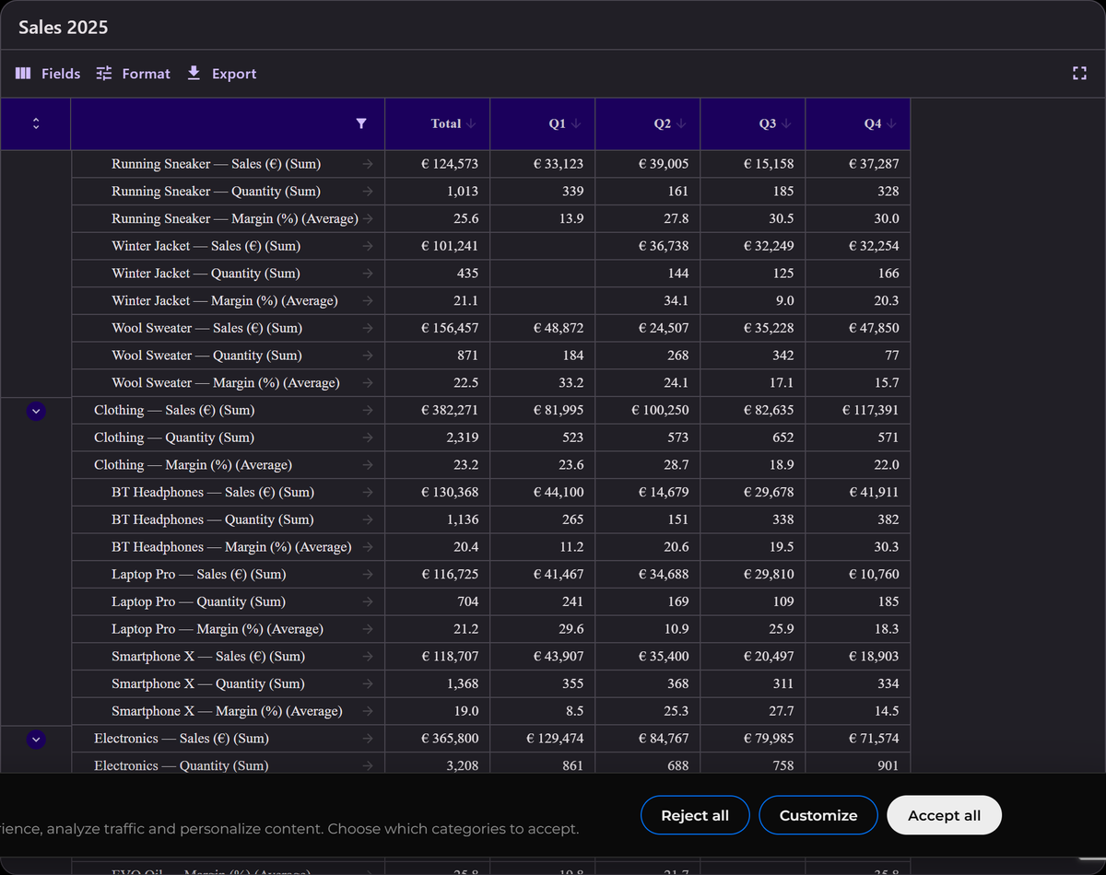The image size is (1106, 875).
Task: Click the arrow next to Winter Jacket Sales row
Action: coord(368,246)
